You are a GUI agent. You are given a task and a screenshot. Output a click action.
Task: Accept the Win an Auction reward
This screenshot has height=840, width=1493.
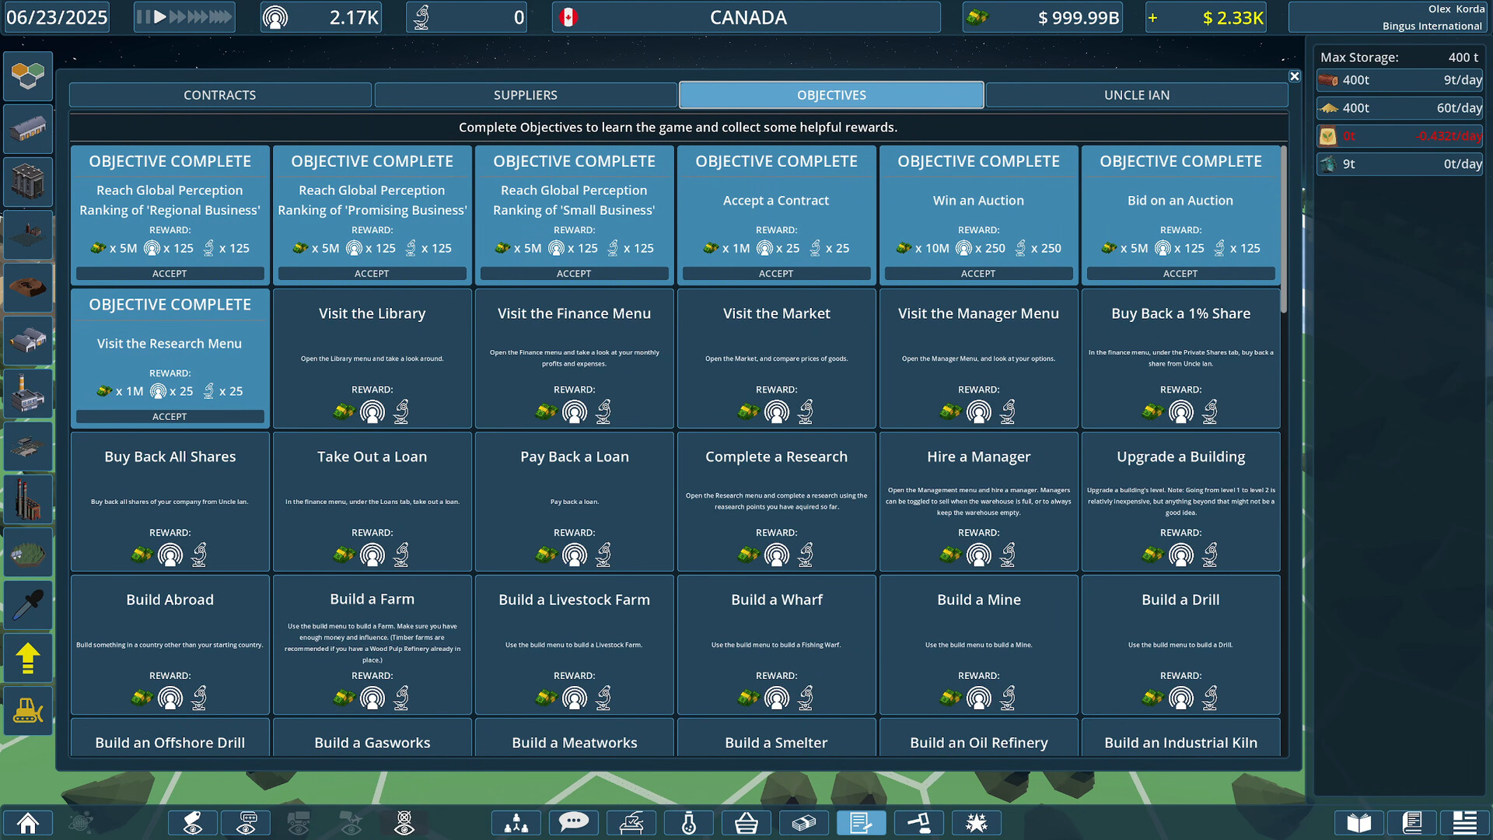978,273
